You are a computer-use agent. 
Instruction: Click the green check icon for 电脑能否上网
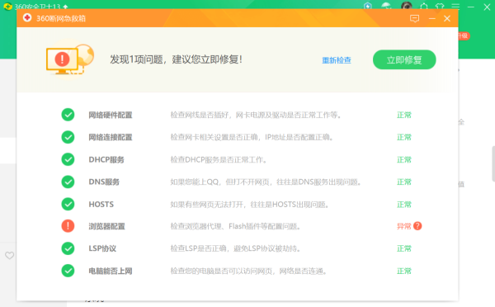[68, 271]
